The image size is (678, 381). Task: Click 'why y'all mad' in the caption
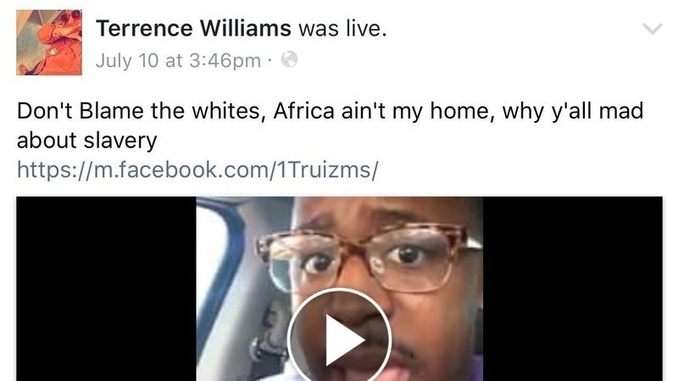tap(573, 112)
